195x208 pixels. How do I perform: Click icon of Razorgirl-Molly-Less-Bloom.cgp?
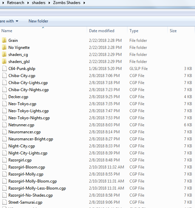tap(4, 188)
